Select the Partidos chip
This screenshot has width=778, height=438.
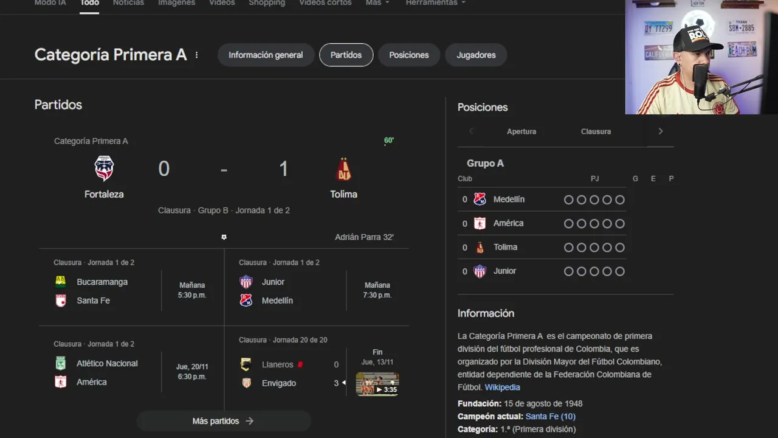pos(346,55)
